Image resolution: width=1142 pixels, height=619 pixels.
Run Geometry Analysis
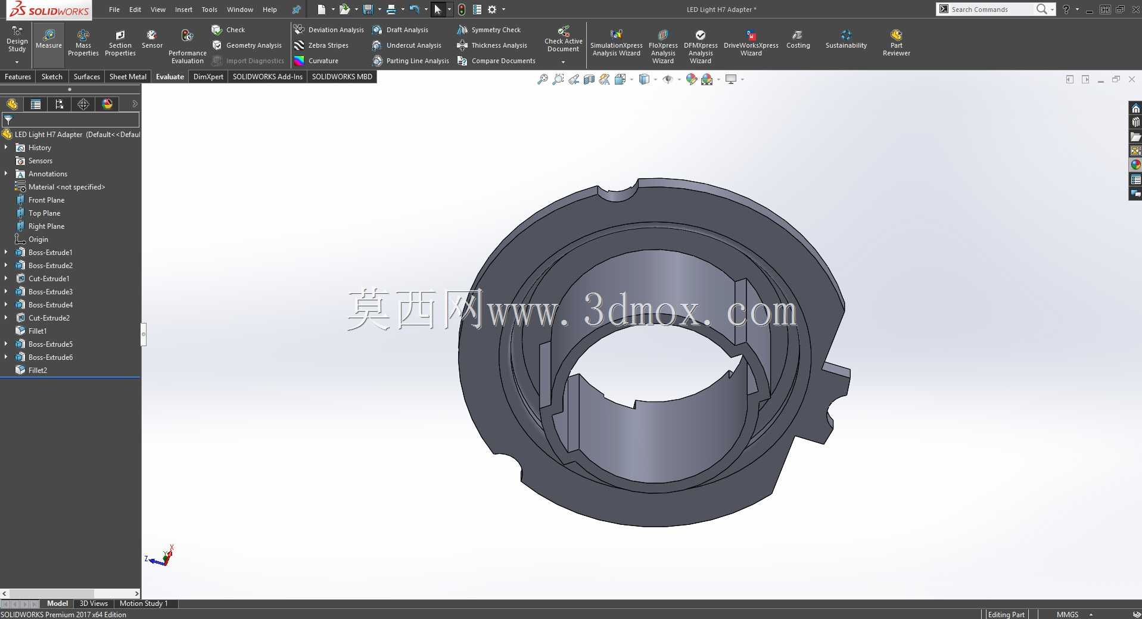[247, 45]
